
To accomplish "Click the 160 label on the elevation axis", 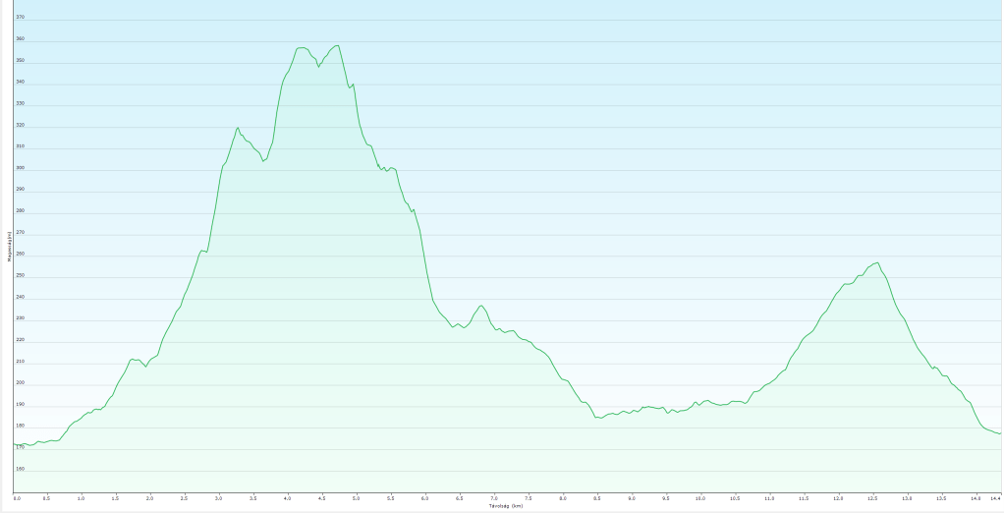I will click(x=21, y=470).
